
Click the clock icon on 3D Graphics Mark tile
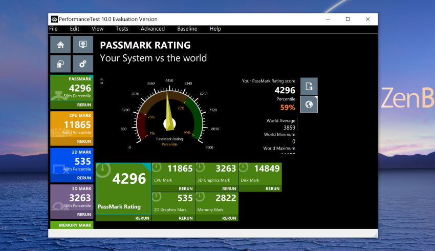point(200,168)
